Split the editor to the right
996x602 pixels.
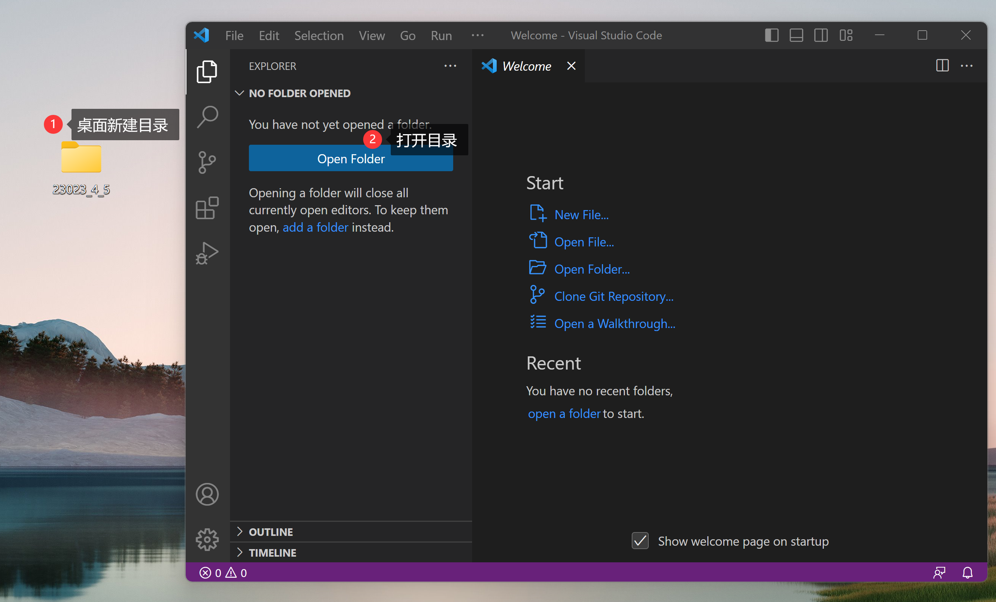(x=942, y=66)
